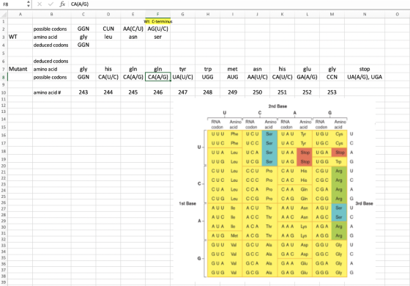Select amino acid number 250 cell
The height and width of the screenshot is (286, 410).
pos(257,92)
